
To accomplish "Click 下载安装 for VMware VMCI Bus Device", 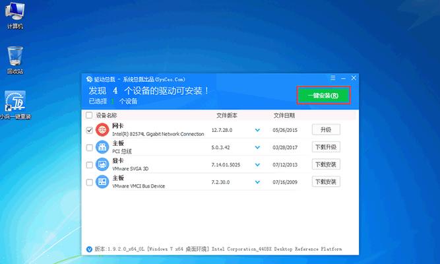I will [326, 182].
